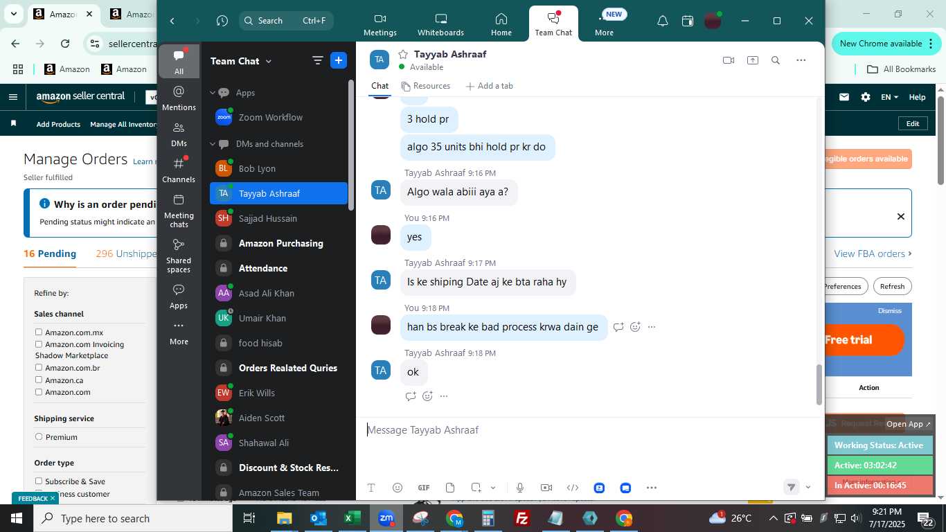Open Help in Seller Central

(917, 97)
